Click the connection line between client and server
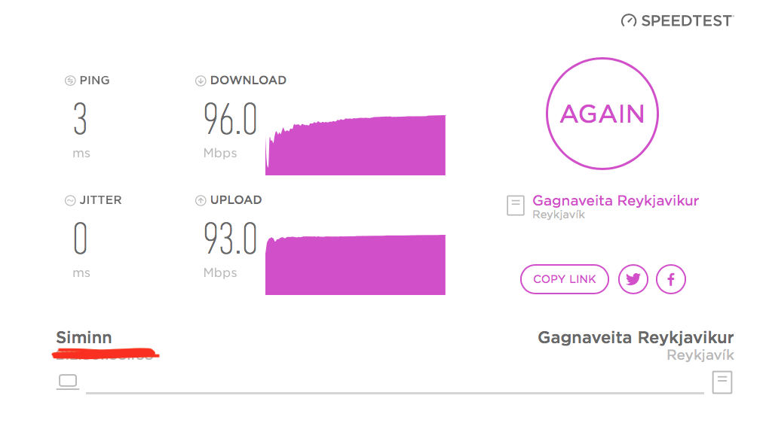 394,392
